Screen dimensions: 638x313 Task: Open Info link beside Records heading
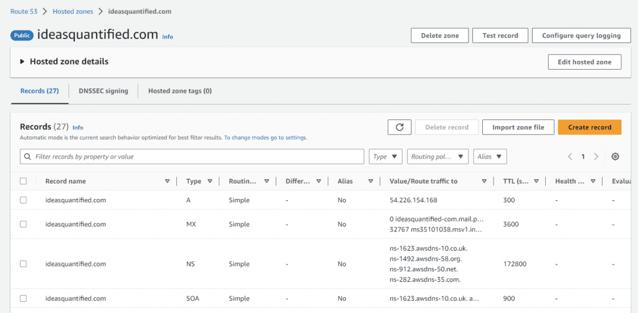pos(78,127)
